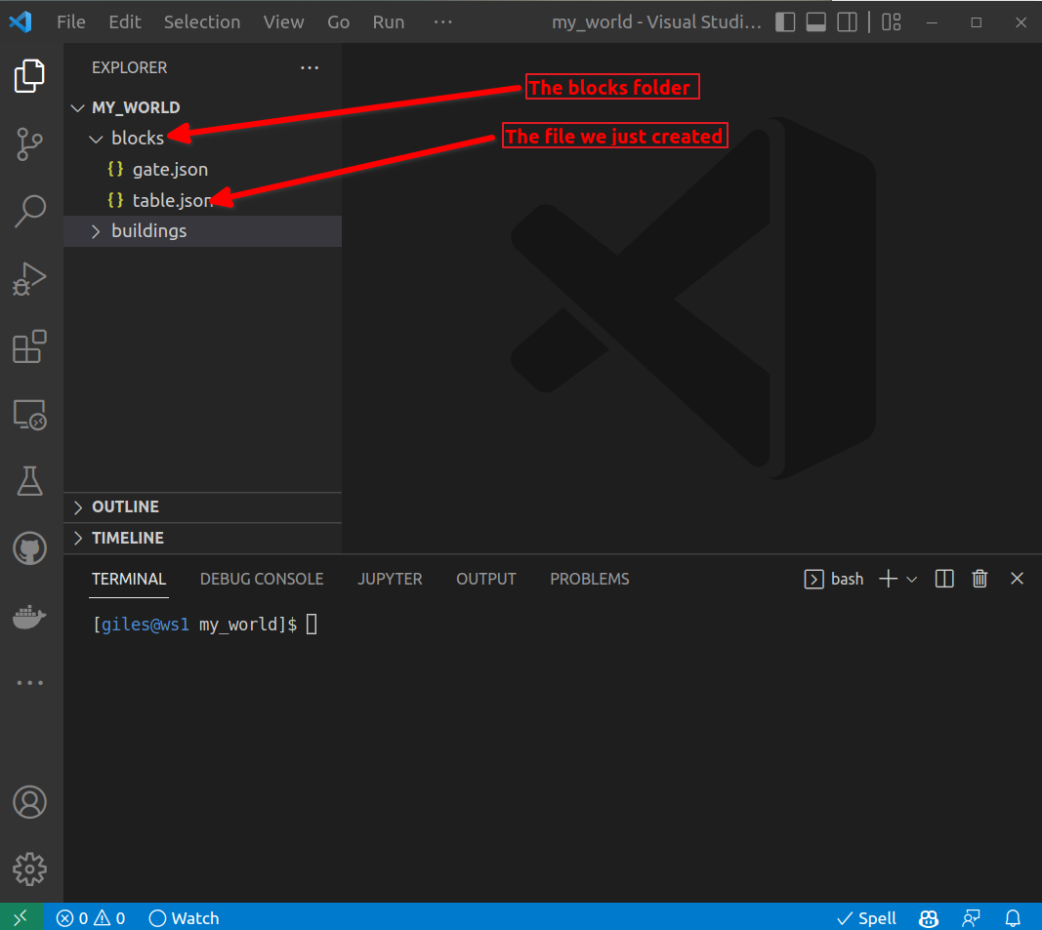
Task: Toggle secondary side bar layout button
Action: pyautogui.click(x=848, y=21)
